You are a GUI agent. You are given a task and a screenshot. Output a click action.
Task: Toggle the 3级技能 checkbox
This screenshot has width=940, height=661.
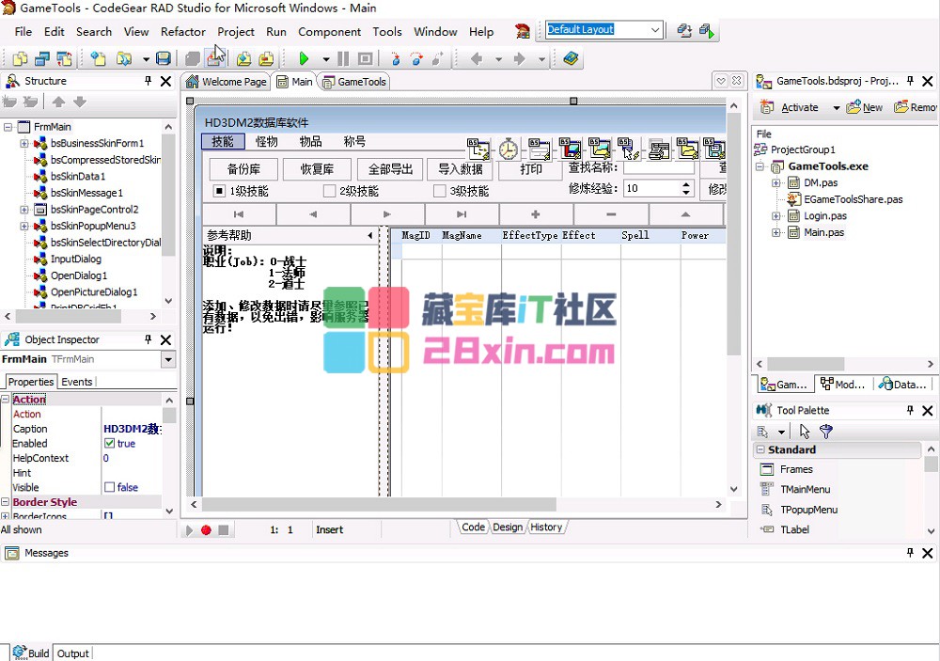click(x=439, y=191)
